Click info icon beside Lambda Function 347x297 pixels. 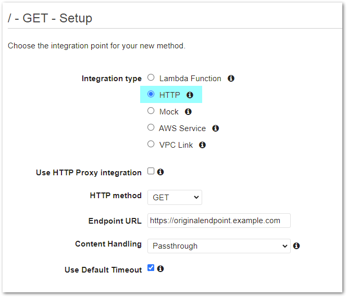(x=231, y=78)
